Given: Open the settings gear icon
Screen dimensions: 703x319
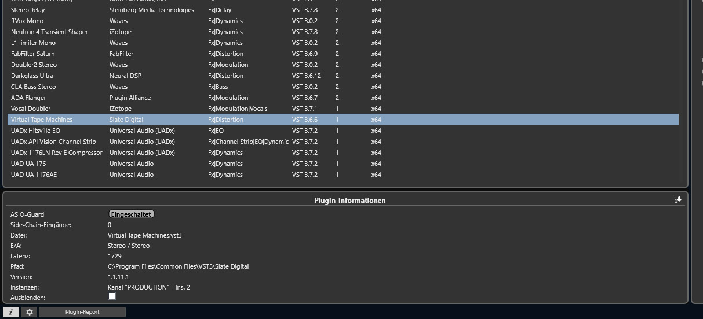Looking at the screenshot, I should pyautogui.click(x=29, y=312).
